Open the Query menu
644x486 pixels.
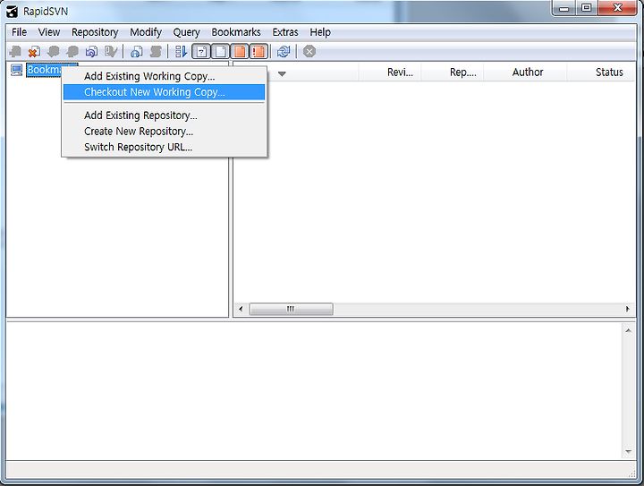click(186, 32)
